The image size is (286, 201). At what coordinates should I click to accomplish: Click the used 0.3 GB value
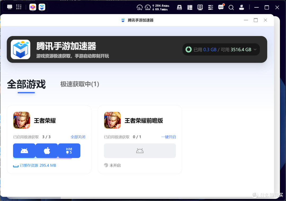[x=210, y=50]
